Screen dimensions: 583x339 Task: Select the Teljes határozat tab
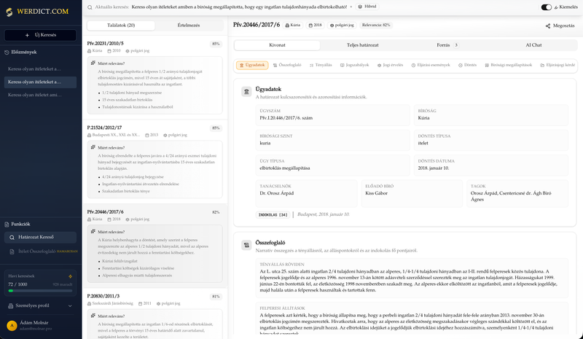362,45
